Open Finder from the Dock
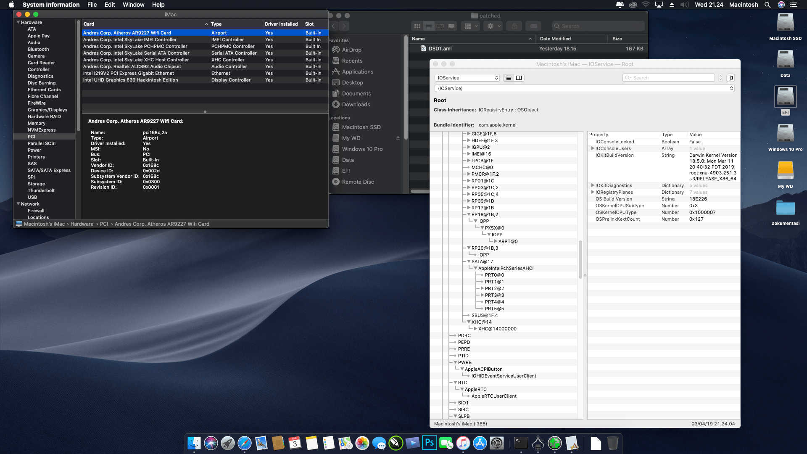807x454 pixels. (194, 443)
